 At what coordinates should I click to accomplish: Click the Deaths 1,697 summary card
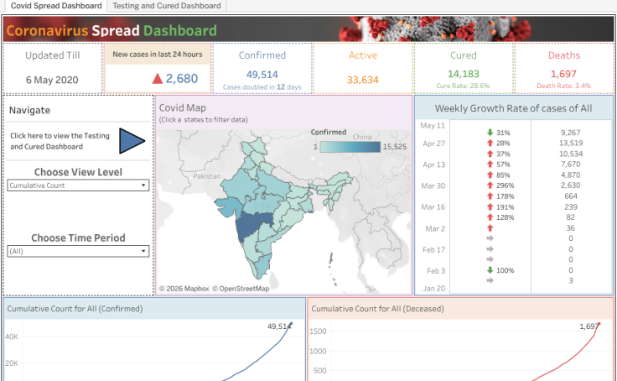[563, 67]
